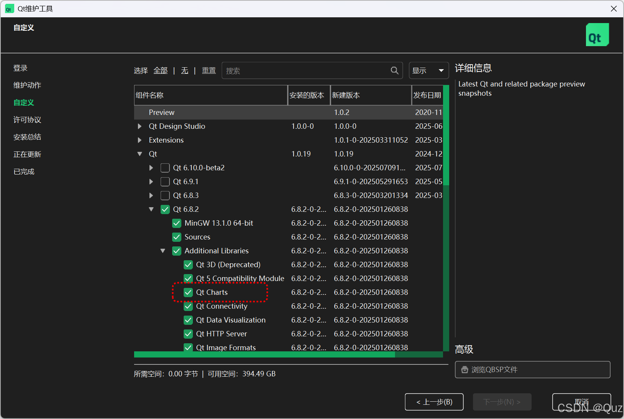
Task: Select the Extensions row label
Action: click(x=166, y=140)
